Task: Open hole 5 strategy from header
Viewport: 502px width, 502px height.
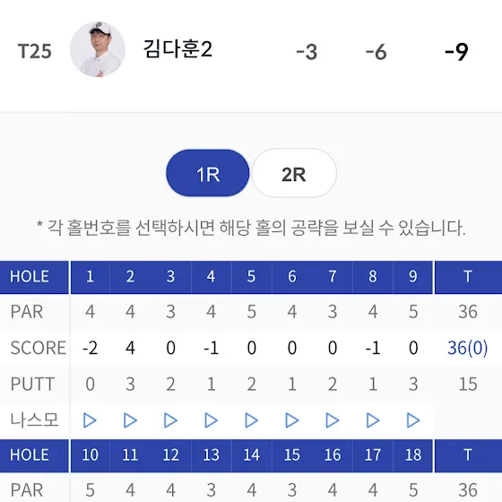Action: 251,277
